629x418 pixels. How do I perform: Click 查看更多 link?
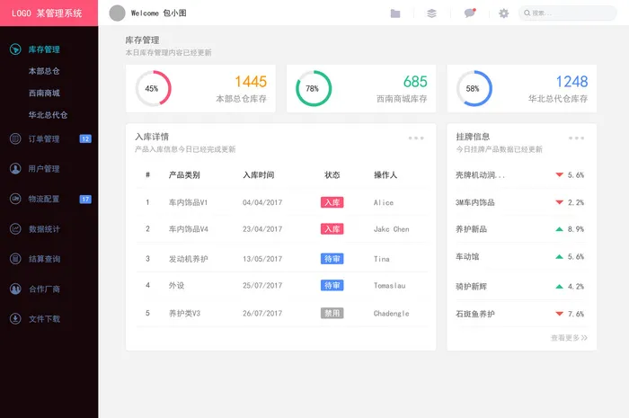[569, 338]
